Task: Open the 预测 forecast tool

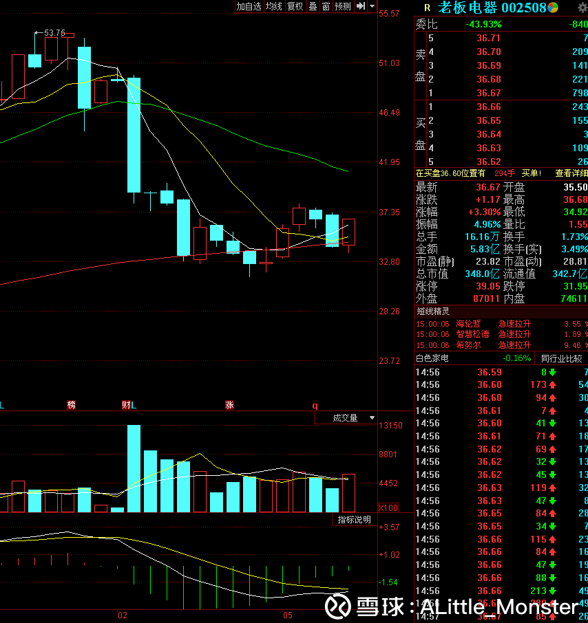Action: click(342, 6)
